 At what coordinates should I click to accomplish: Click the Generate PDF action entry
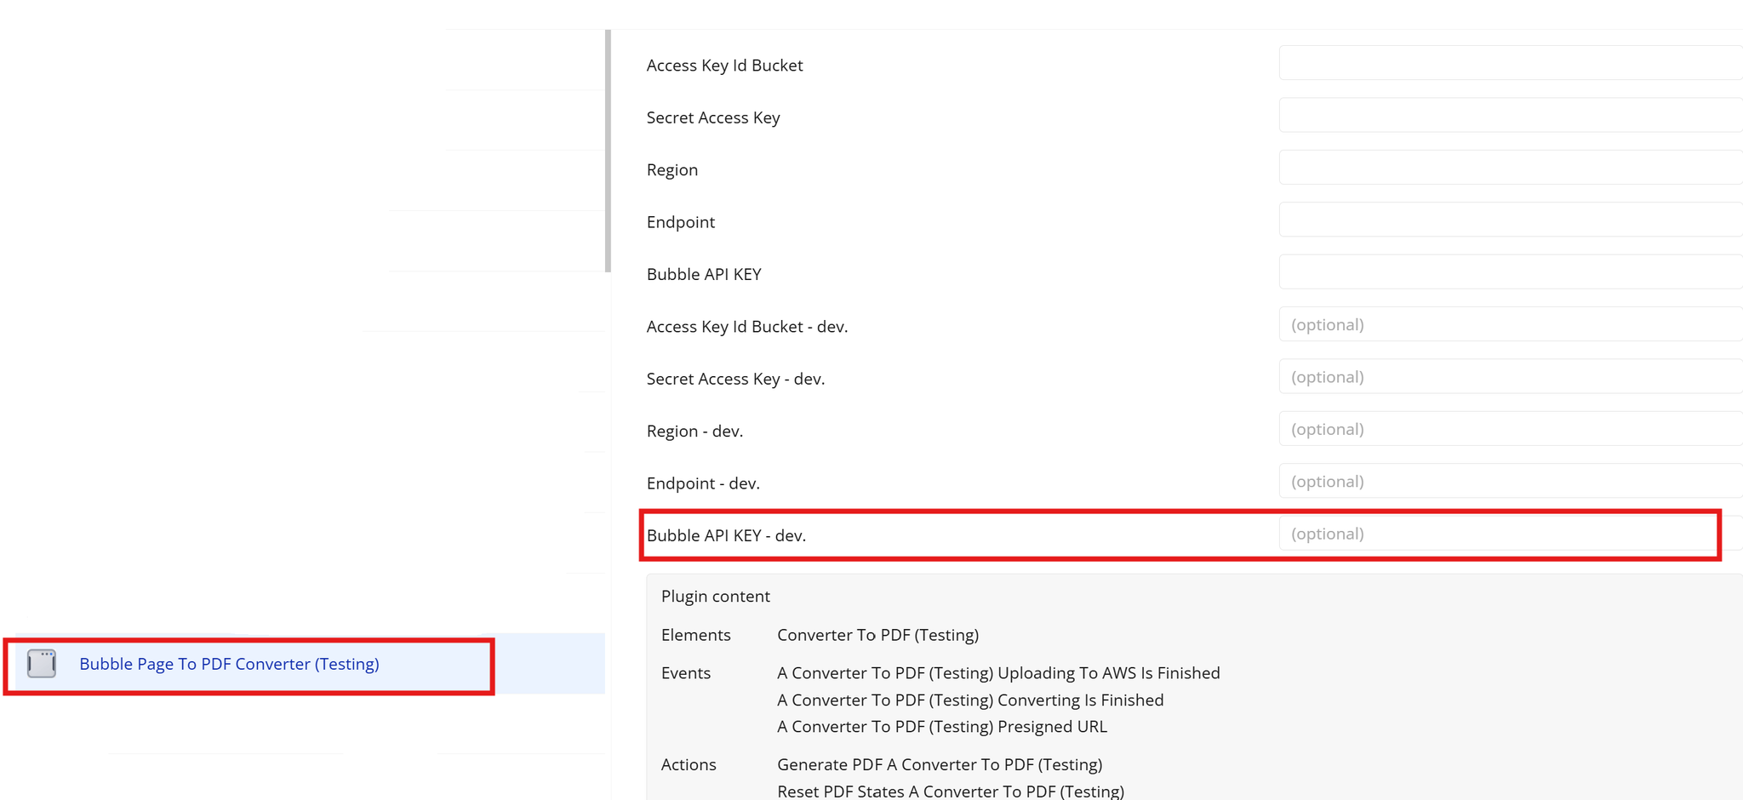point(940,765)
